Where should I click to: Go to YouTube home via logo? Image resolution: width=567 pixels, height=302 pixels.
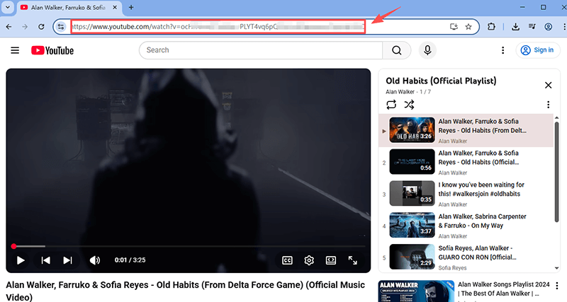coord(52,50)
